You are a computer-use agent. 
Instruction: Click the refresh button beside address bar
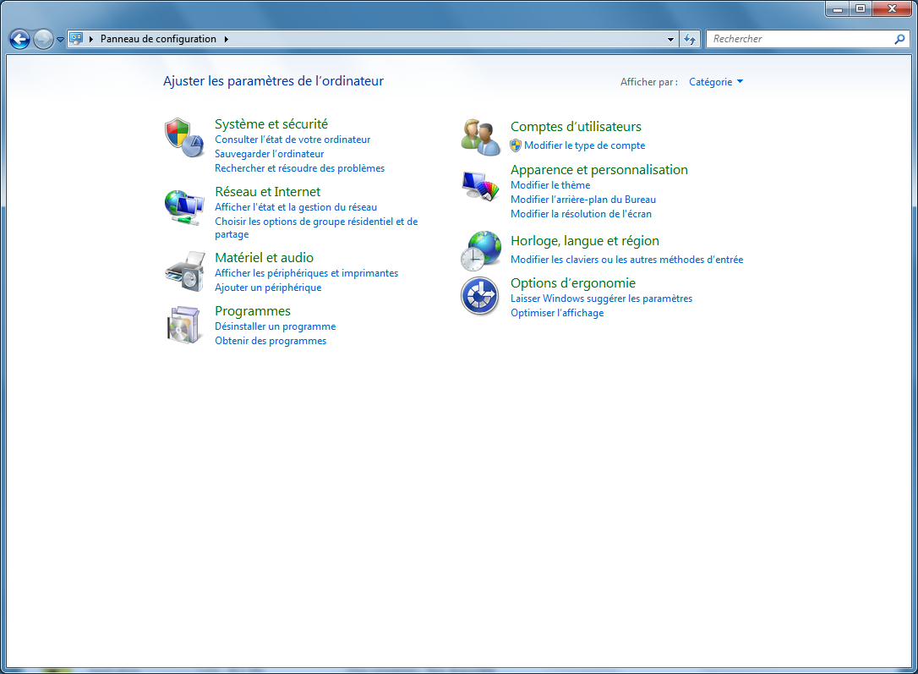tap(690, 39)
